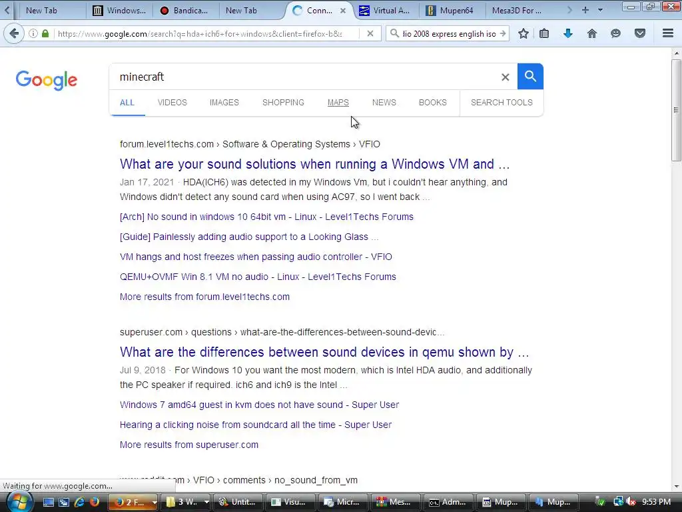The image size is (682, 512).
Task: Submit Firefox search bar with arrow
Action: pos(503,33)
